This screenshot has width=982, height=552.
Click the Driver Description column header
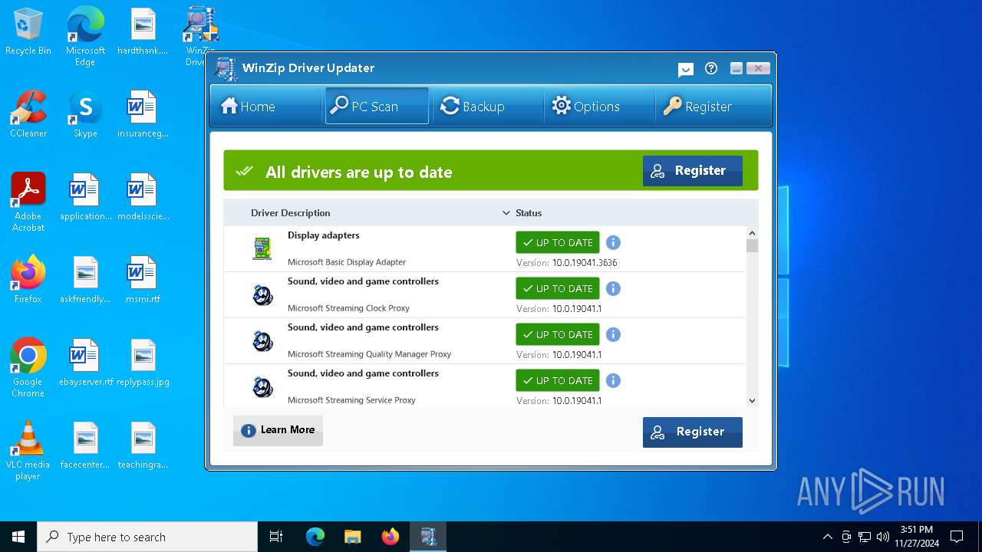click(x=291, y=213)
